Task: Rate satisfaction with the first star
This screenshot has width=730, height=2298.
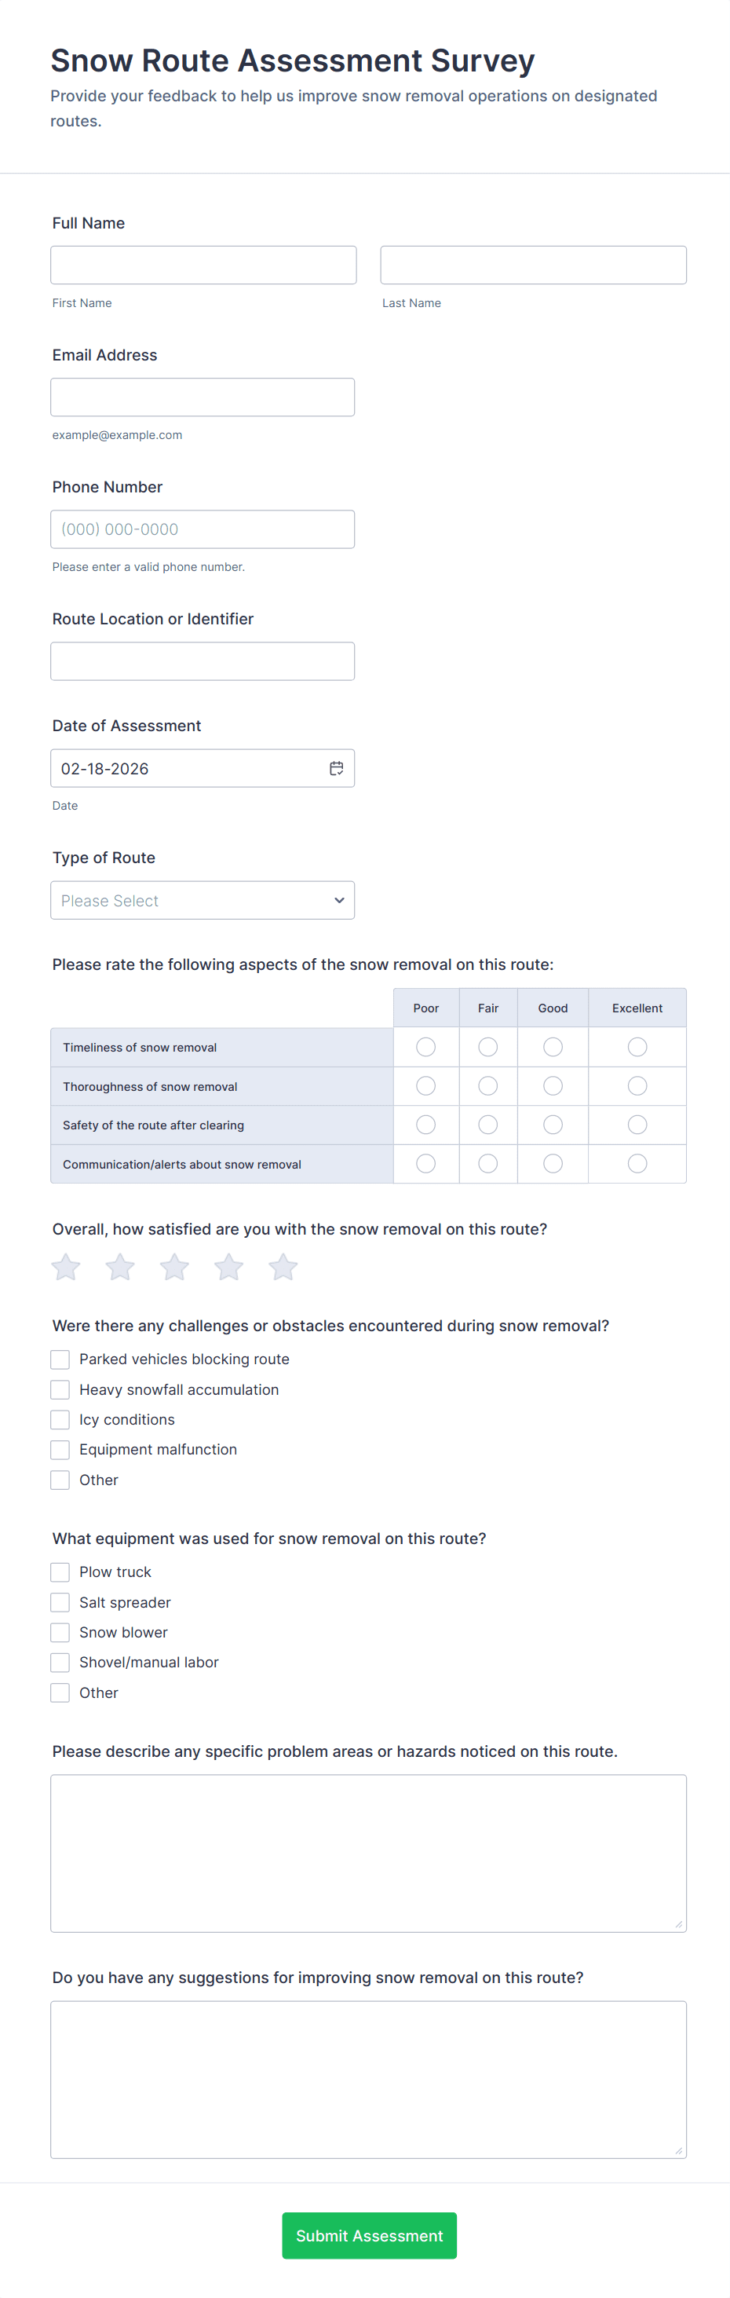Action: pos(66,1267)
